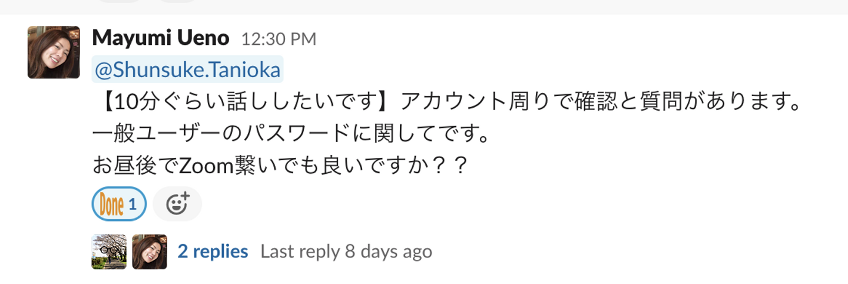
Task: Open Mayumi Ueno's profile avatar
Action: 54,52
